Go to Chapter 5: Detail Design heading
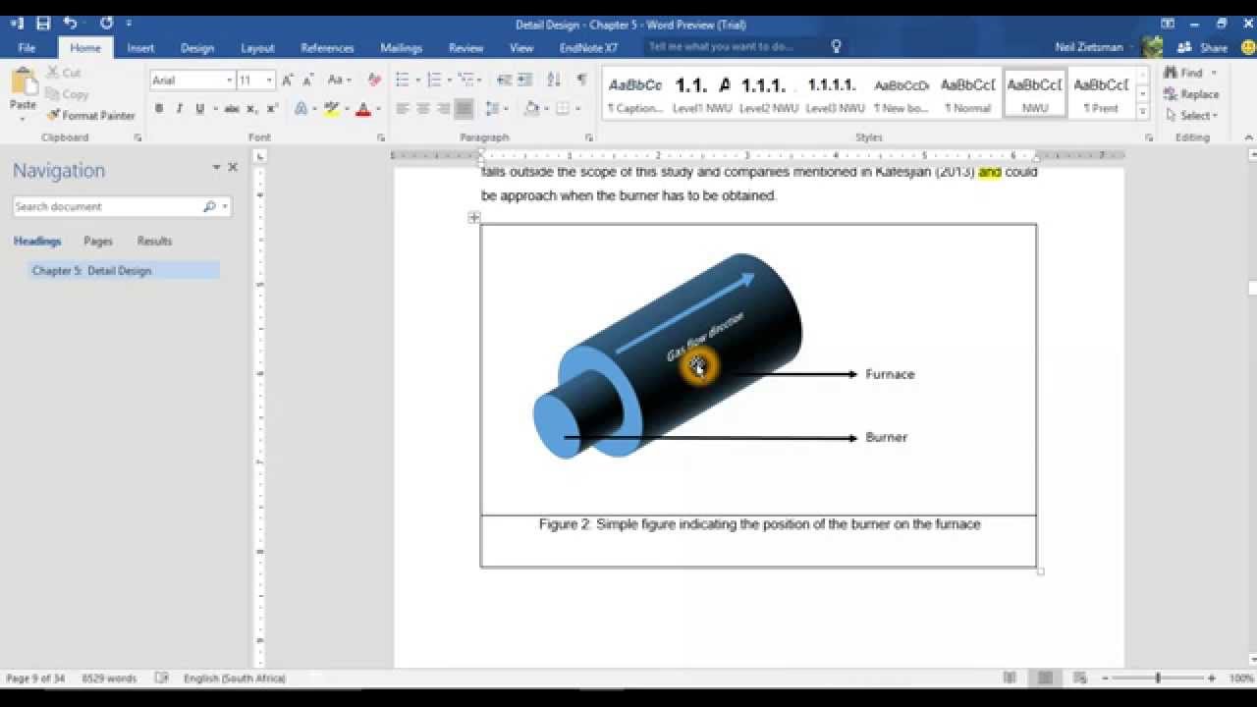 pyautogui.click(x=123, y=271)
